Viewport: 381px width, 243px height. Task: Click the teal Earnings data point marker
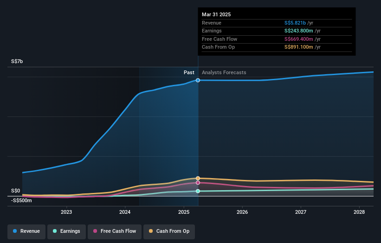[x=198, y=191]
